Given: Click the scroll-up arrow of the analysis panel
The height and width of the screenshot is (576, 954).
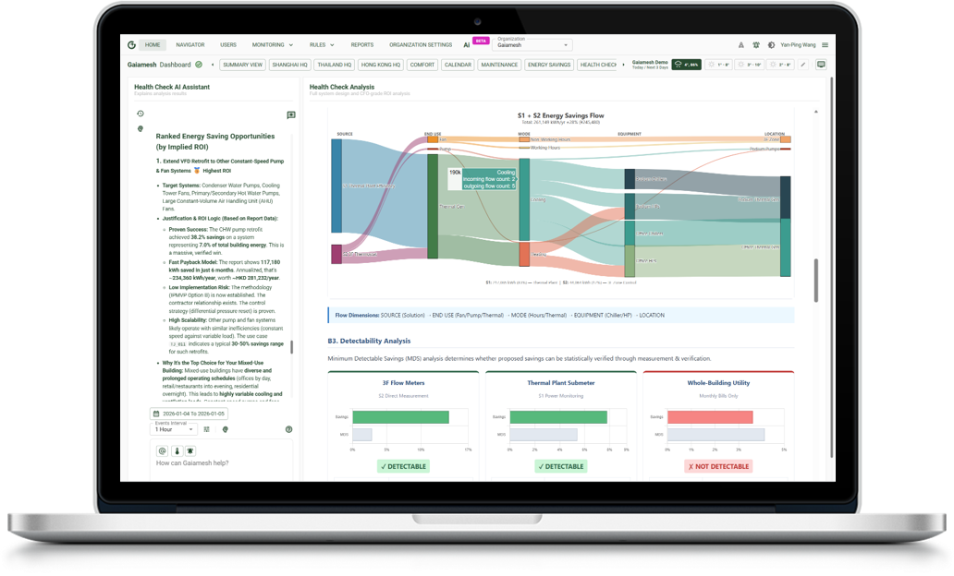Looking at the screenshot, I should pyautogui.click(x=816, y=112).
